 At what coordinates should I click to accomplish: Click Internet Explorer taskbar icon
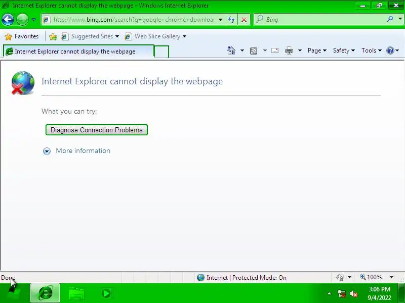coord(45,293)
